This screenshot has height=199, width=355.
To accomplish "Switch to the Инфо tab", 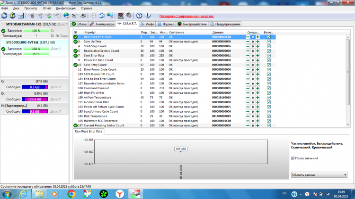I will [147, 24].
